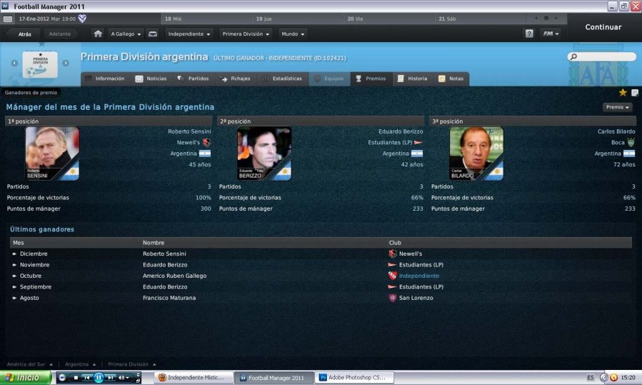
Task: Click the Primera División competition logo
Action: pos(40,64)
